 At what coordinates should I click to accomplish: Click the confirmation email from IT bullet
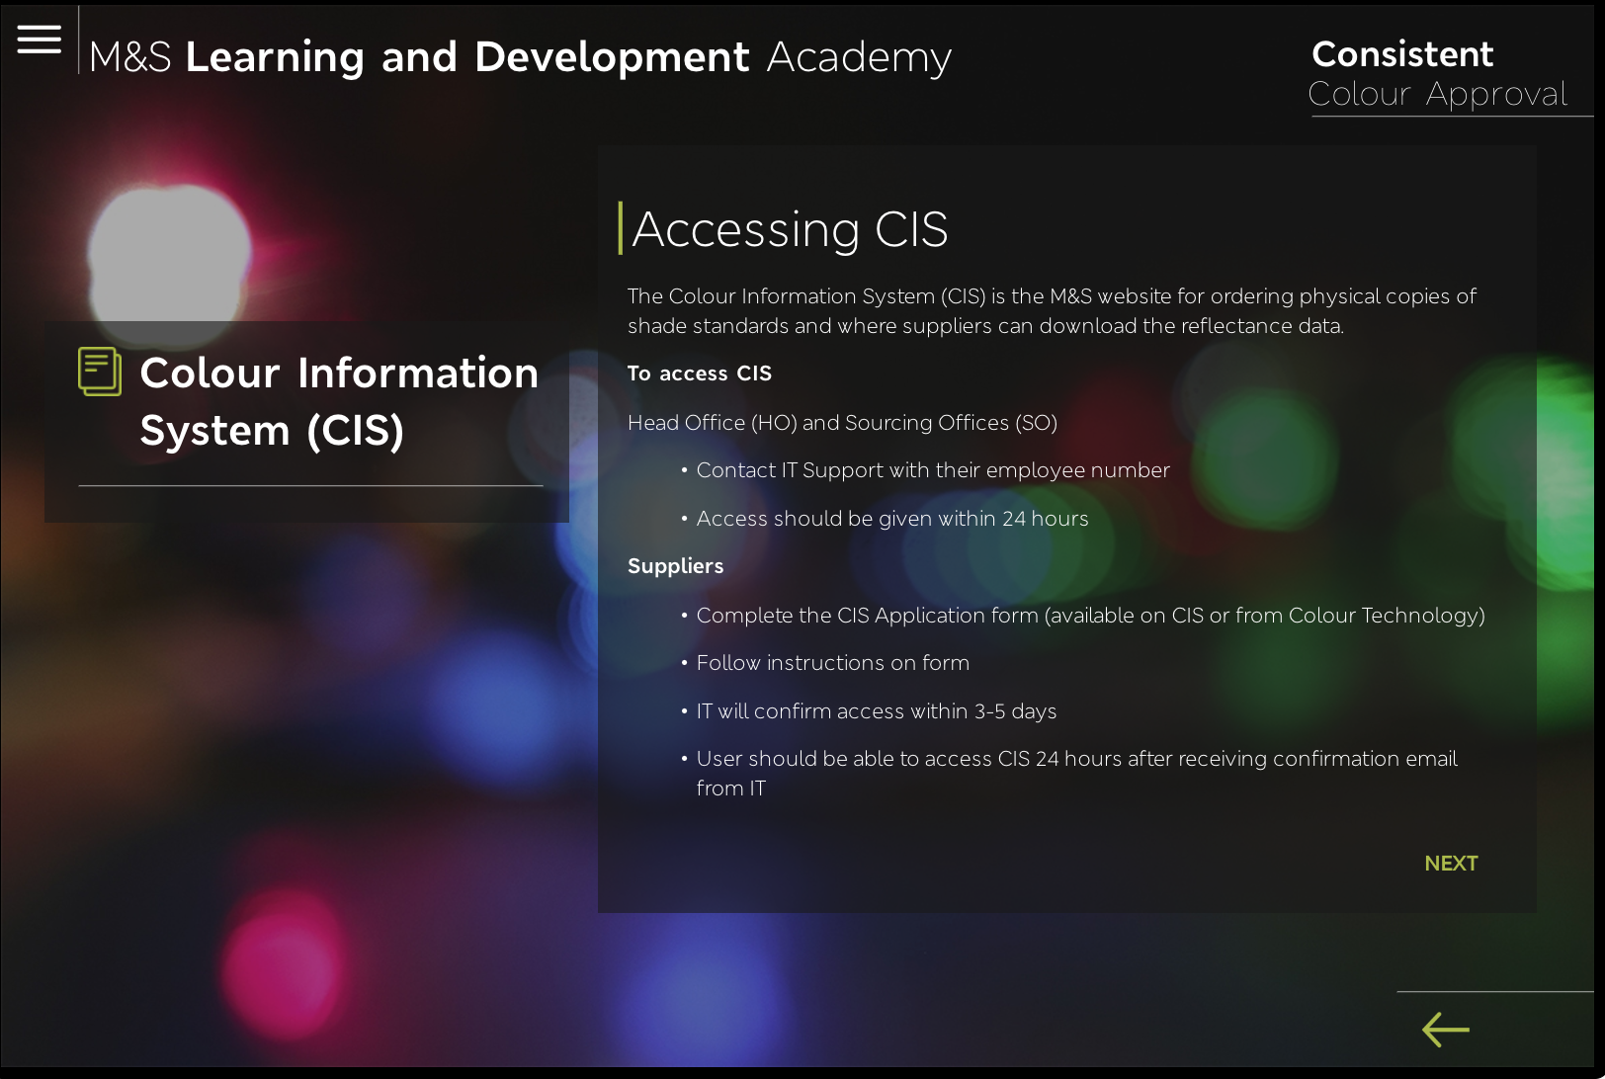[1075, 773]
